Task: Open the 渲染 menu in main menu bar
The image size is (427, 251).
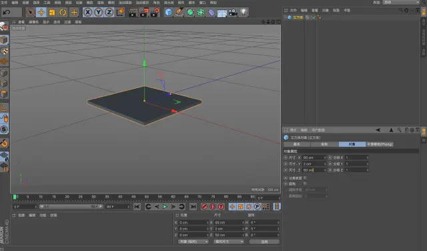Action: 101,3
